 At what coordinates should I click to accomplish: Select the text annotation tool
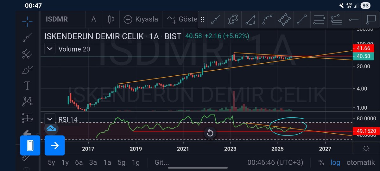click(x=27, y=85)
